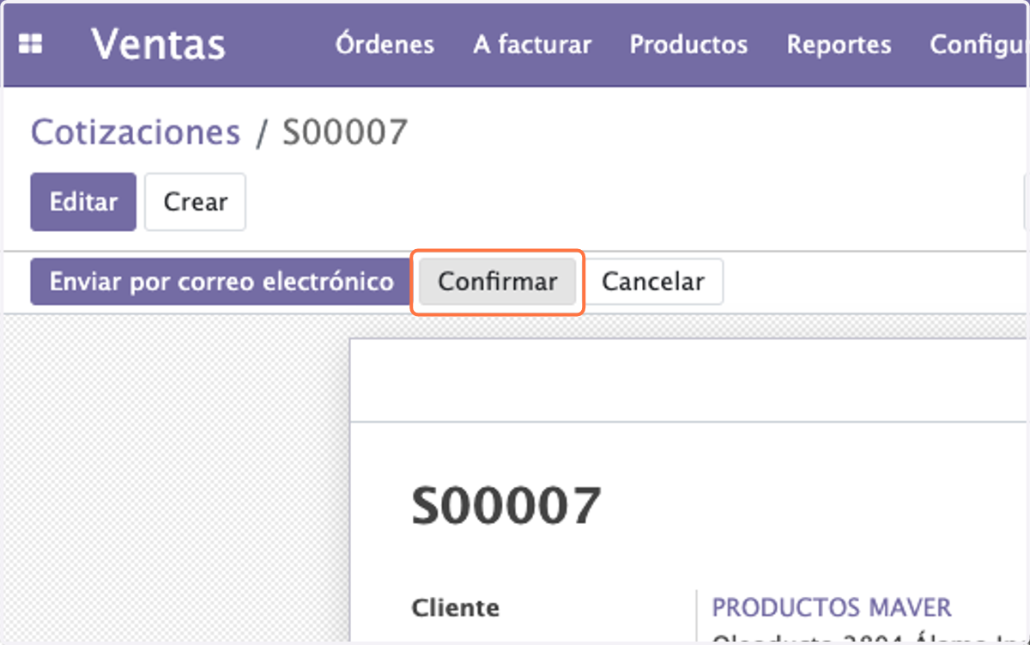Image resolution: width=1030 pixels, height=645 pixels.
Task: Click the Cliente field label
Action: click(456, 608)
